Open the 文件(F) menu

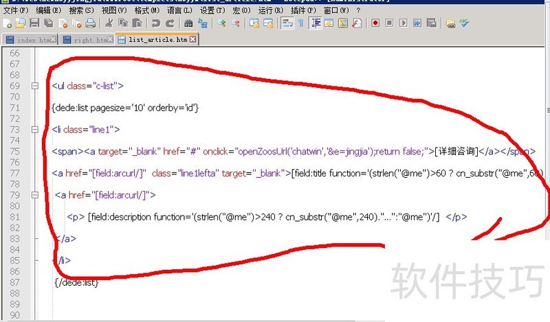click(x=16, y=10)
